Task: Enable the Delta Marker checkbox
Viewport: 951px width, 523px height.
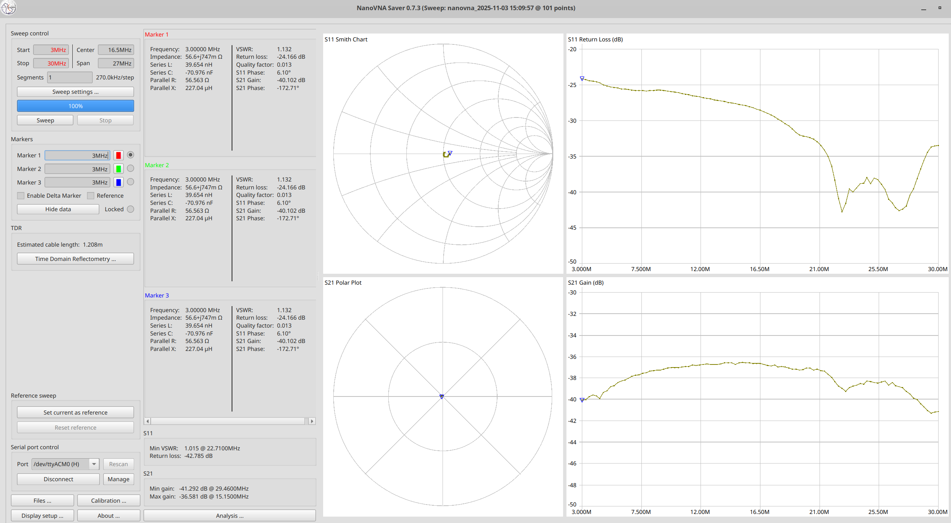Action: [x=21, y=195]
